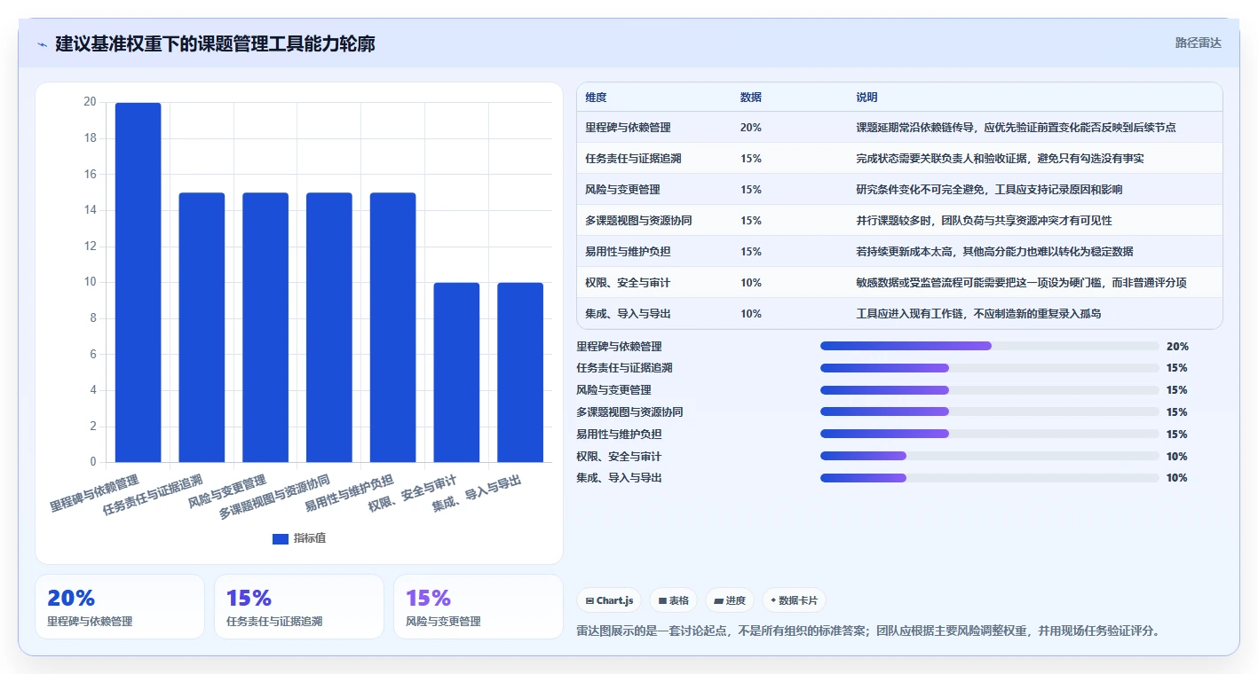Viewport: 1258px width, 674px height.
Task: Click the 易用性与维护负担 bar in the chart
Action: coord(392,327)
